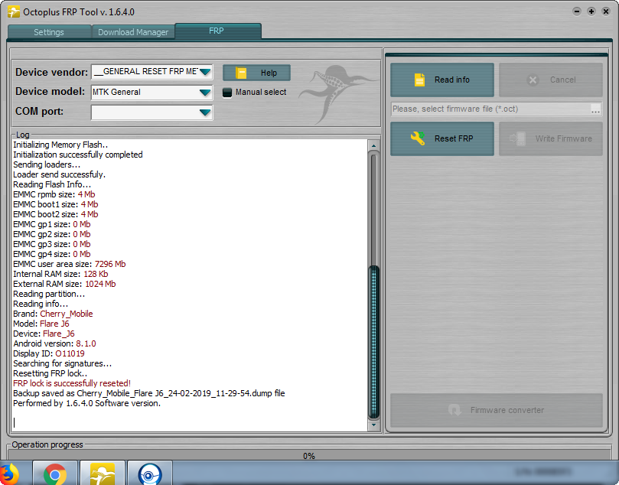Click the log scrollbar up arrow
This screenshot has height=485, width=619.
click(x=373, y=145)
